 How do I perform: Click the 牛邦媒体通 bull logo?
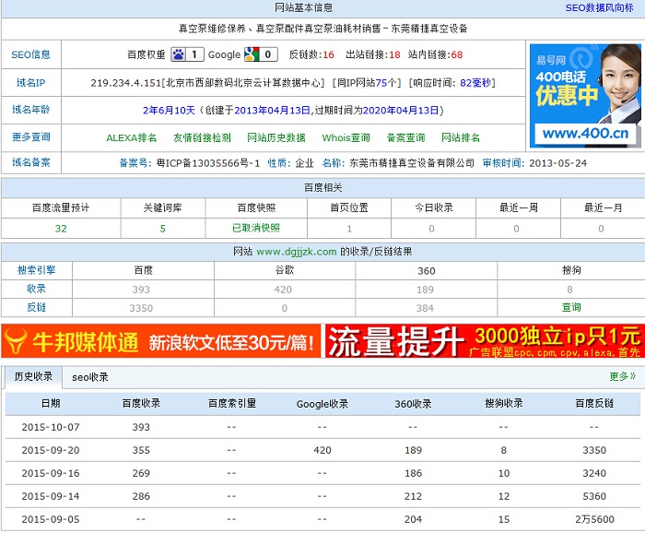pos(17,342)
